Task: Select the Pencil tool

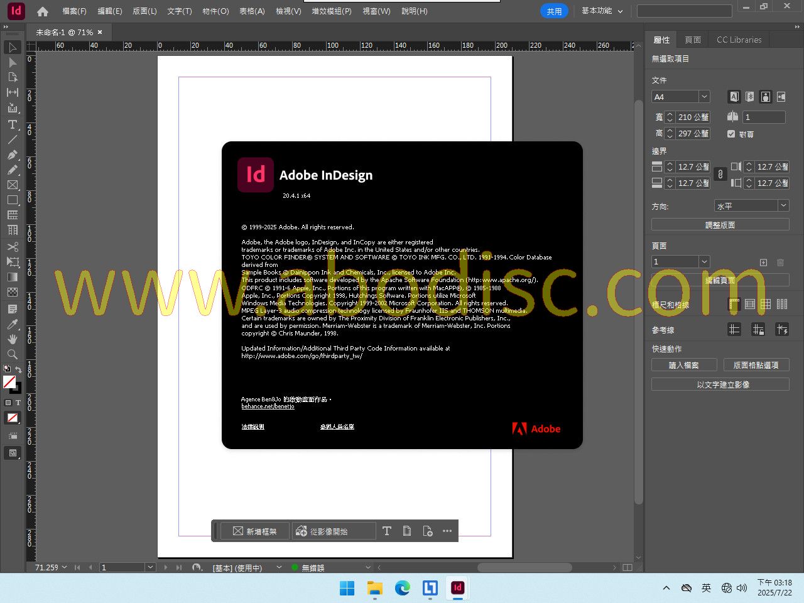Action: tap(13, 170)
